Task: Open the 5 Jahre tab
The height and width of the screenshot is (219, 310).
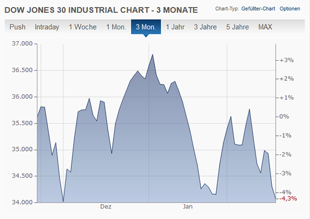Action: click(238, 27)
